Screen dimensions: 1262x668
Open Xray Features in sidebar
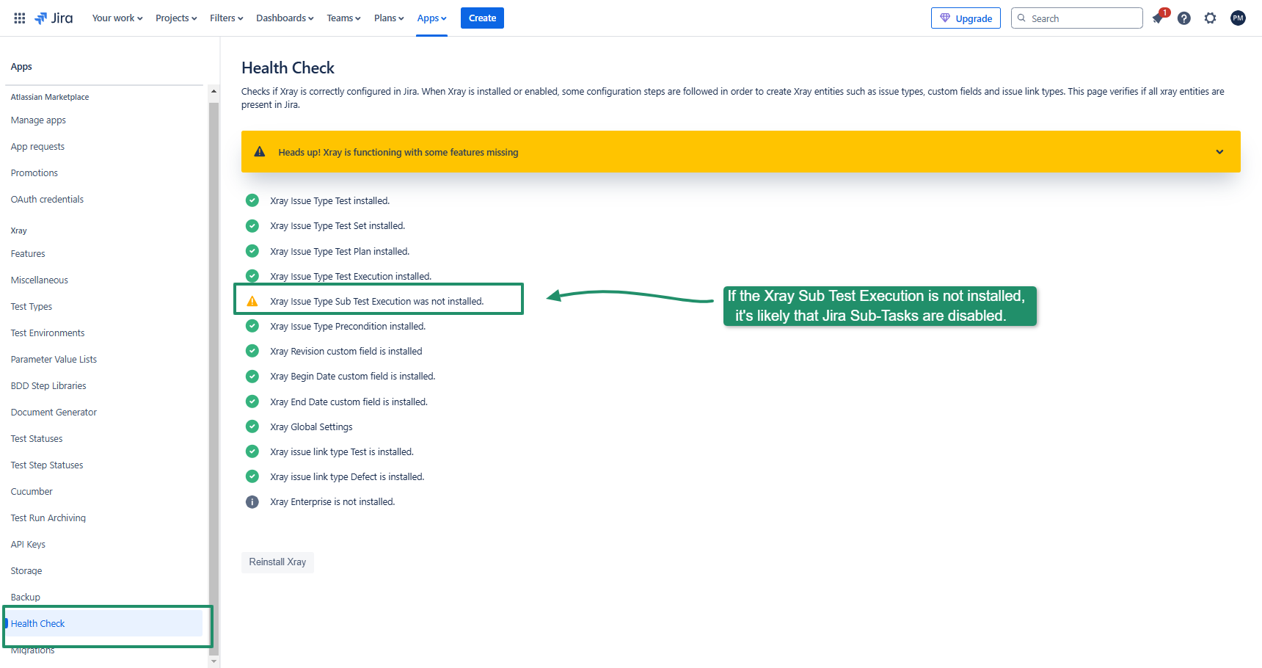click(x=28, y=254)
